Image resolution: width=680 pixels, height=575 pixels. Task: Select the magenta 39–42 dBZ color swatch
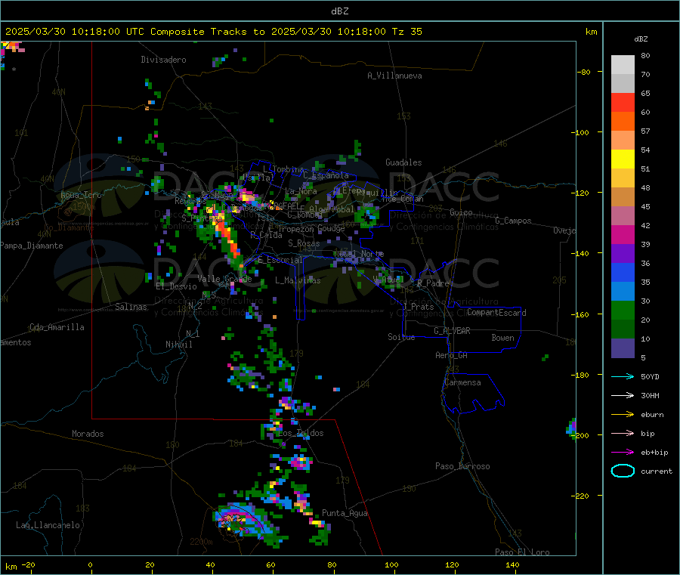coord(623,234)
